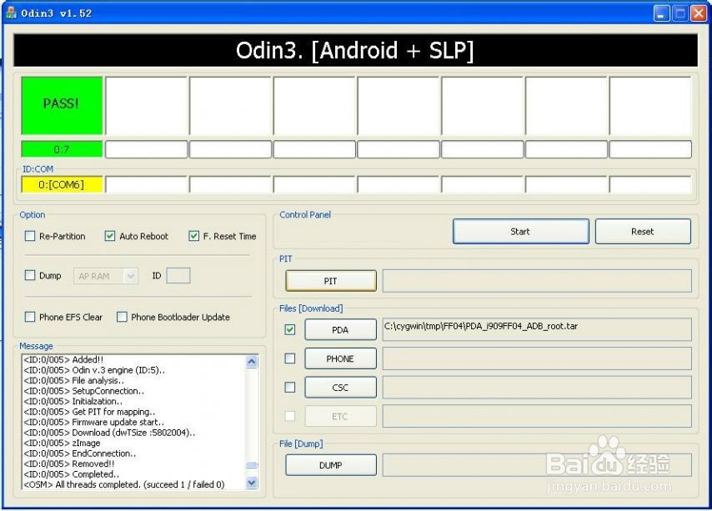The height and width of the screenshot is (511, 712).
Task: Click the message log scroll-down arrow
Action: click(252, 483)
